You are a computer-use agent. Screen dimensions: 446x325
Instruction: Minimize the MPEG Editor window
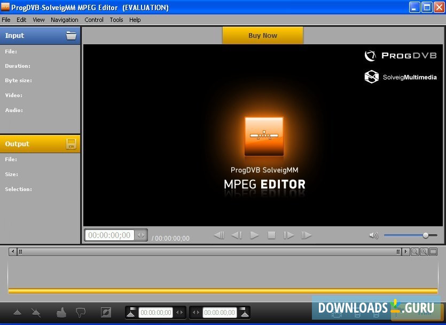coord(414,7)
